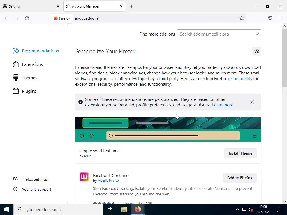Close the Add-ons Manager tab
Image resolution: width=287 pixels, height=215 pixels.
[121, 6]
